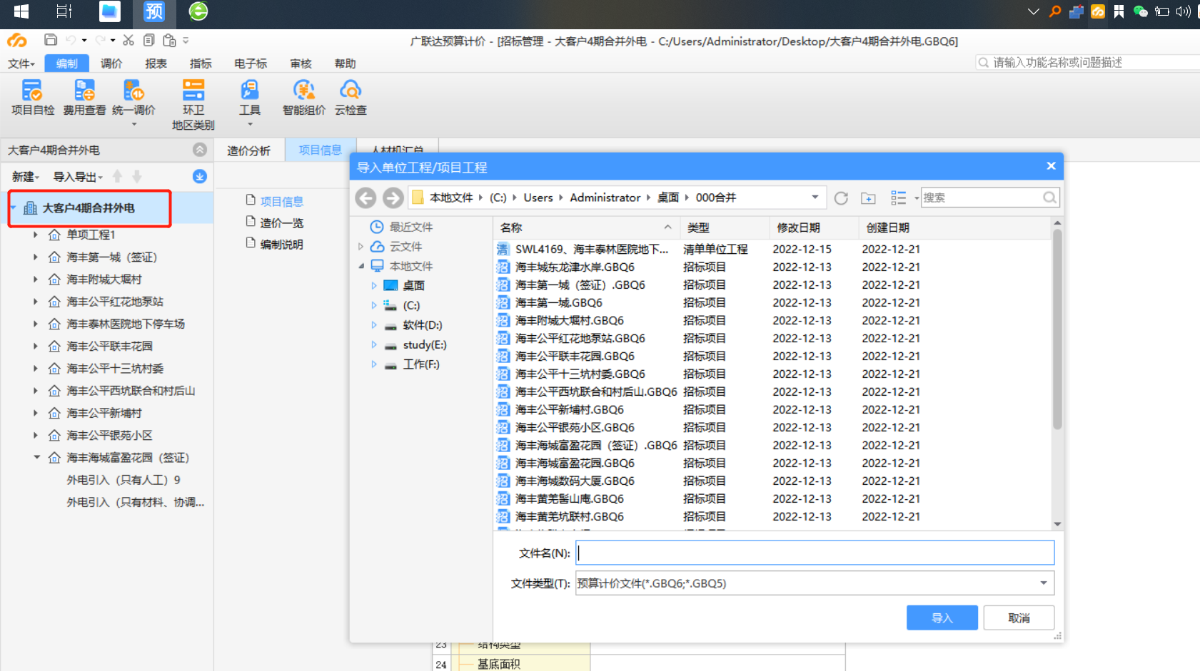Viewport: 1200px width, 671px height.
Task: Move item down with the down arrow
Action: (x=137, y=176)
